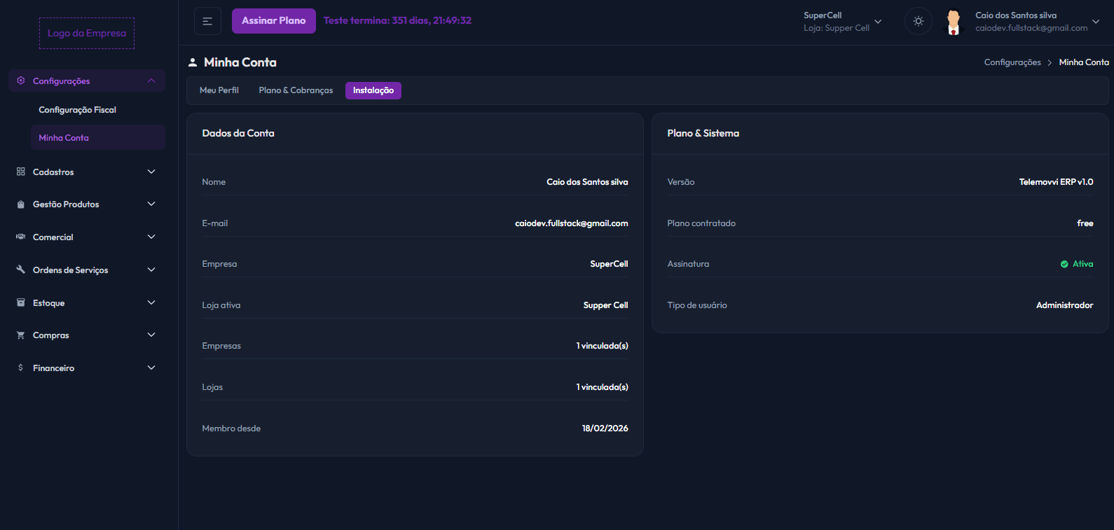Open the SuperCell store selector dropdown
The width and height of the screenshot is (1114, 530).
(x=878, y=22)
